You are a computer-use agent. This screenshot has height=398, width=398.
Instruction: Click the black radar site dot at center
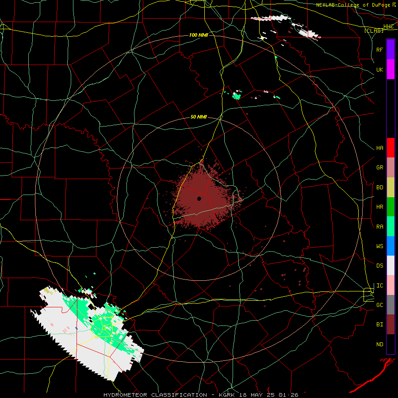(x=199, y=199)
